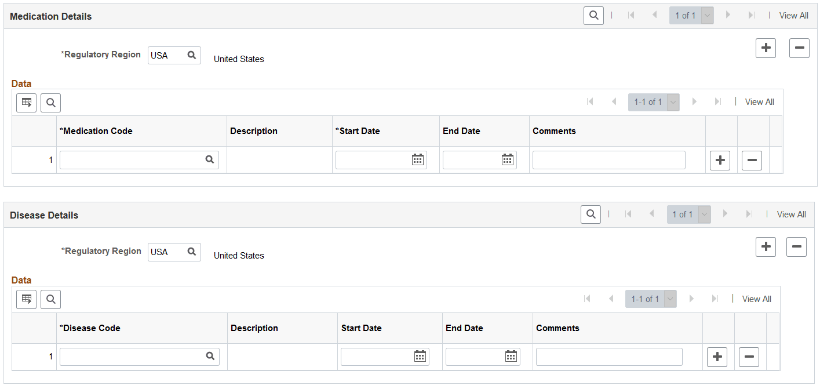Add a new Disease Details section entry
This screenshot has height=389, width=820.
tap(766, 247)
